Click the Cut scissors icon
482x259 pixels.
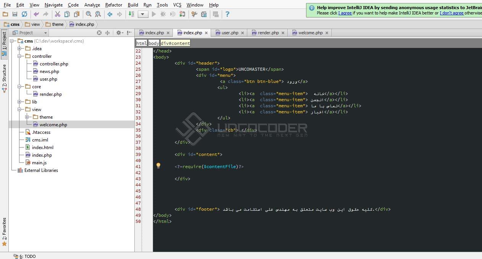coord(58,14)
